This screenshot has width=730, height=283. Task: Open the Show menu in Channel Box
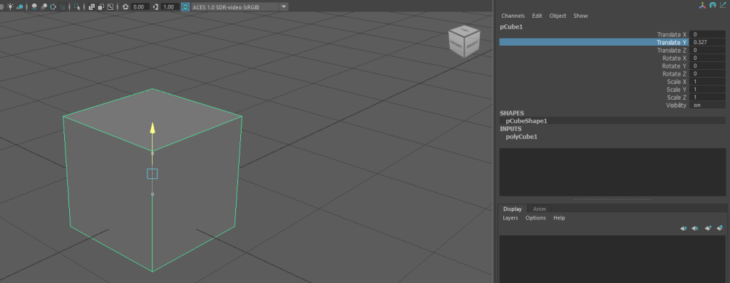click(580, 16)
